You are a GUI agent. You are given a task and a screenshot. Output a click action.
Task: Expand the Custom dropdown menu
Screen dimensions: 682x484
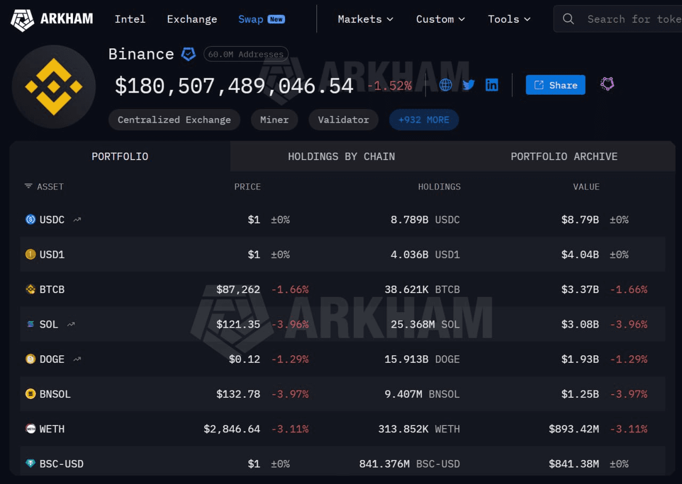pos(440,19)
